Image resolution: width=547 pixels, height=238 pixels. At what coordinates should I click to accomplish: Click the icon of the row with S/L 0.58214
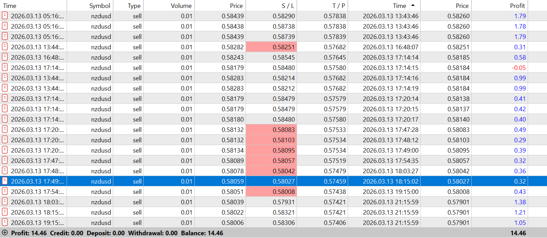click(x=5, y=77)
